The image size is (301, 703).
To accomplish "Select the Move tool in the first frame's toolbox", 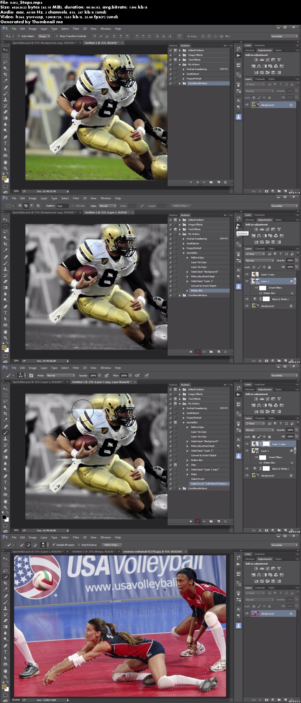I will click(5, 50).
